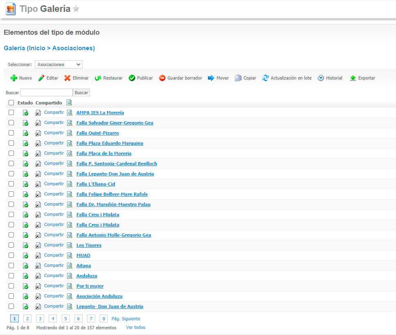
Task: Click the Mover blue arrow icon
Action: tap(211, 78)
